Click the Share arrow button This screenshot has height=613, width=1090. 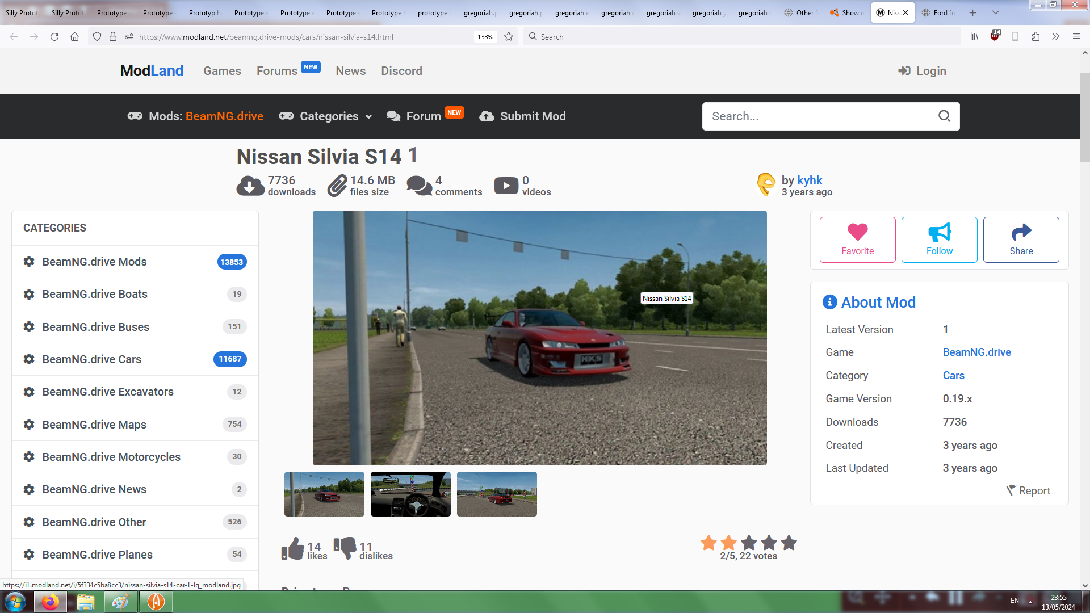[1021, 240]
